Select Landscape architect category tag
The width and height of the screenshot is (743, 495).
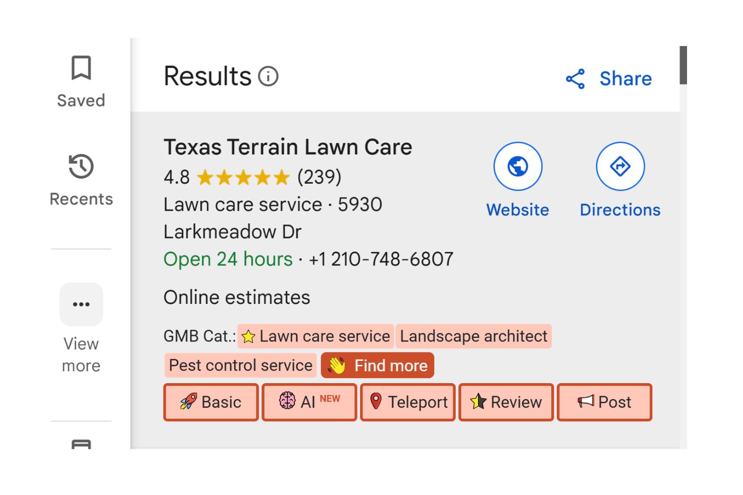(474, 336)
